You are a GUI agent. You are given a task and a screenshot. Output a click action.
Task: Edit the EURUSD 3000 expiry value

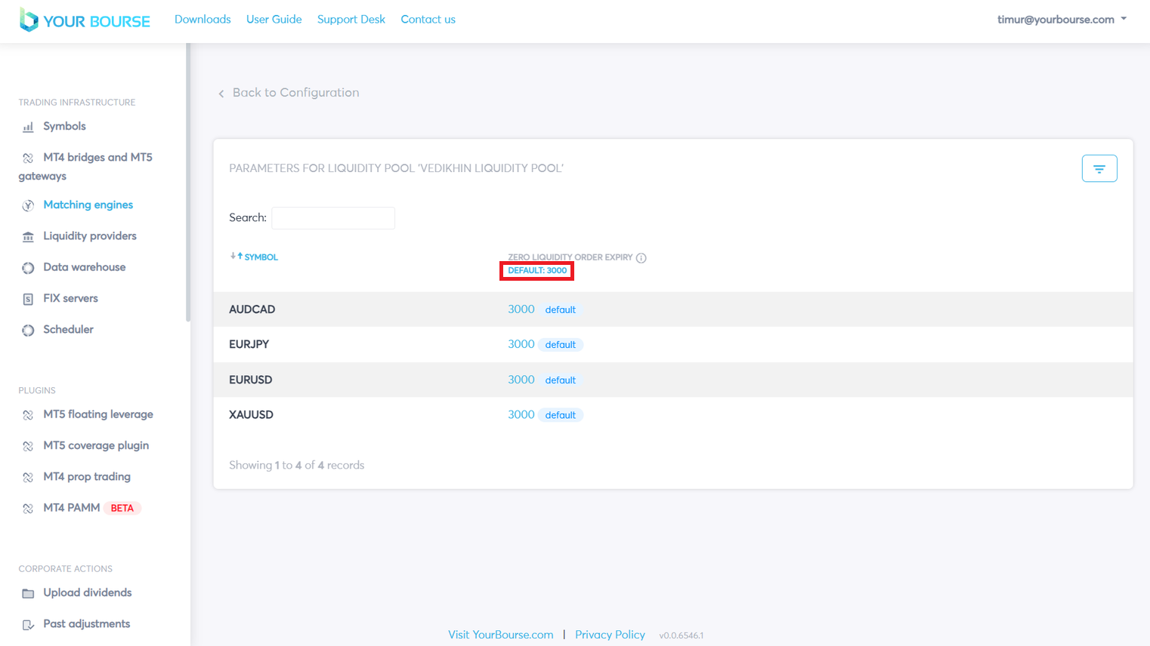521,380
